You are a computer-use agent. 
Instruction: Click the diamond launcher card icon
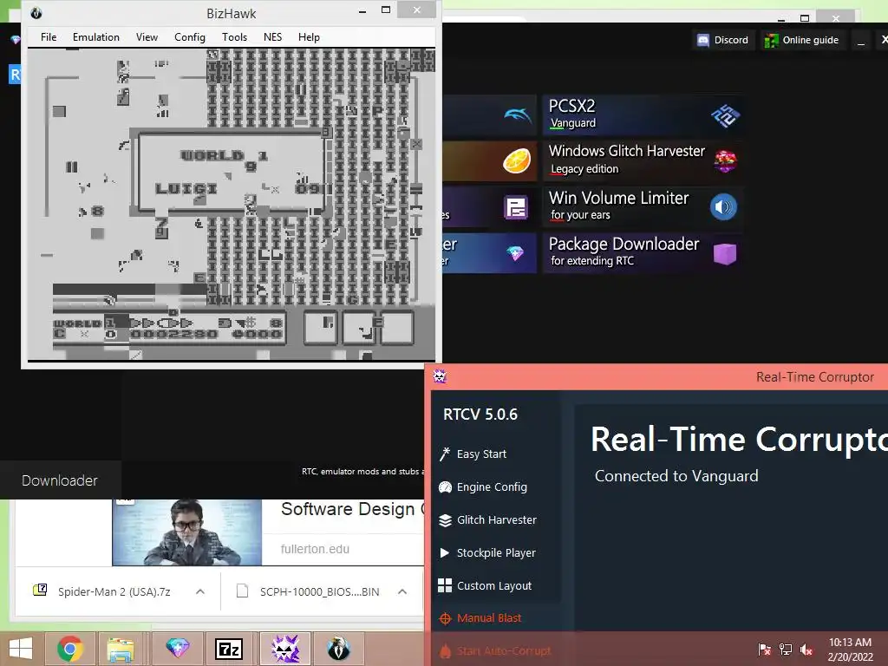point(515,253)
